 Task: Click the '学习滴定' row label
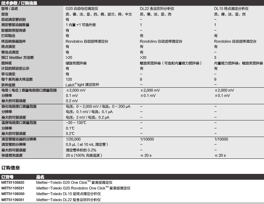(8, 74)
